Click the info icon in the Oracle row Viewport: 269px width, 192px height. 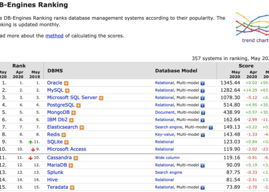click(x=203, y=83)
